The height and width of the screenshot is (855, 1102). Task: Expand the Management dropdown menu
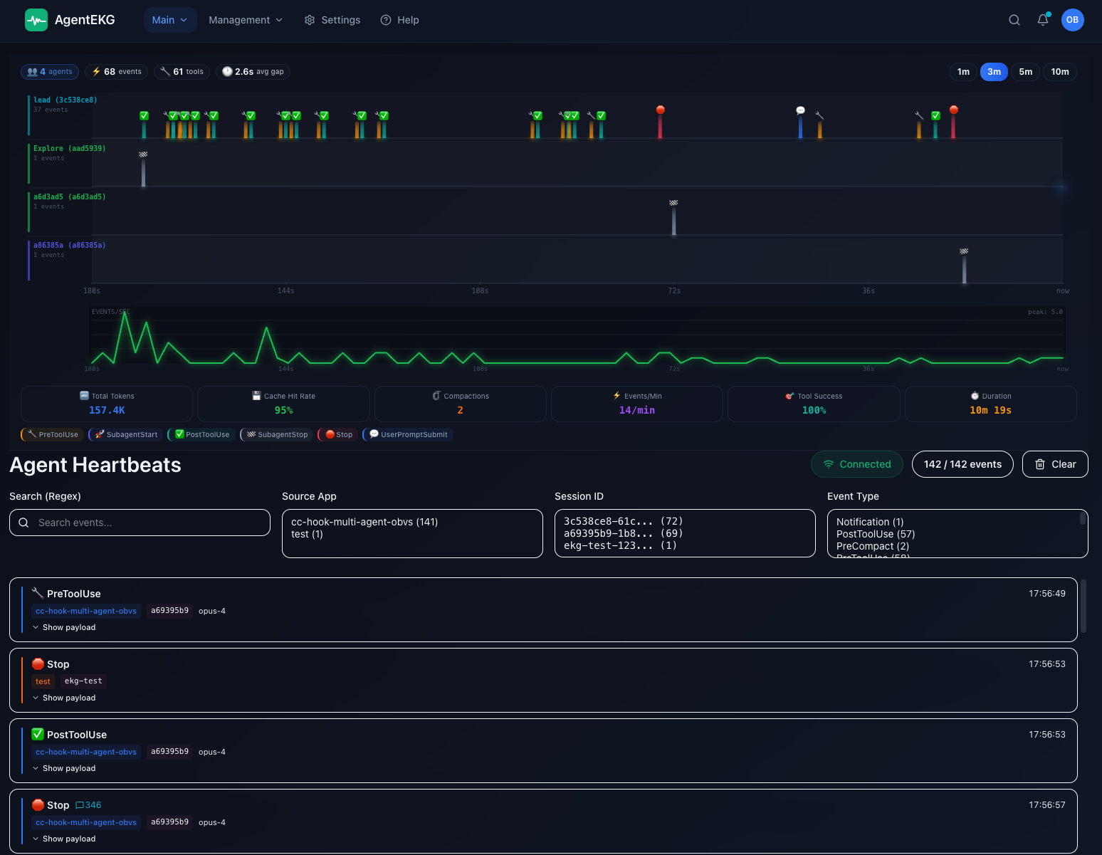[245, 20]
